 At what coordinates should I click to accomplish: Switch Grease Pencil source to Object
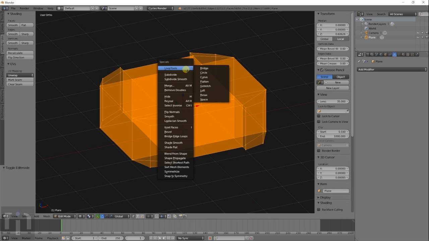coord(341,77)
